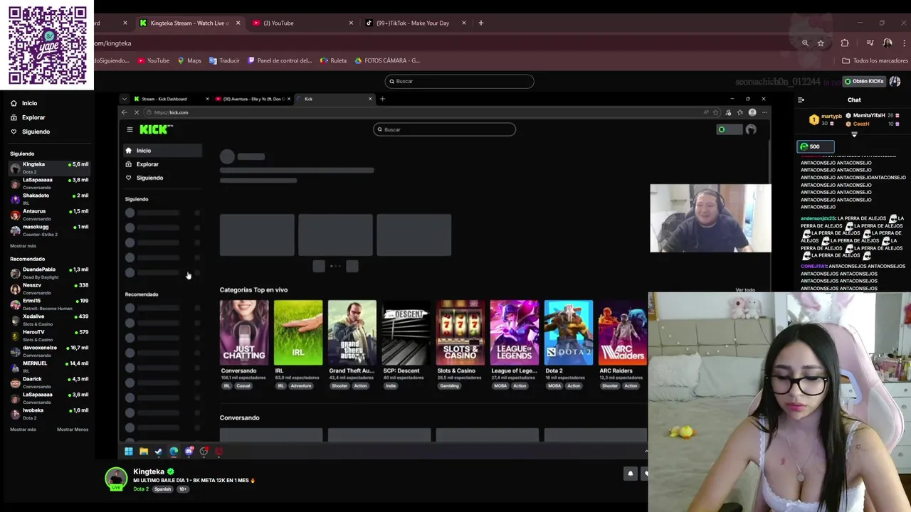Viewport: 911px width, 512px height.
Task: Switch to Kingteka Stream browser tab
Action: tap(189, 23)
